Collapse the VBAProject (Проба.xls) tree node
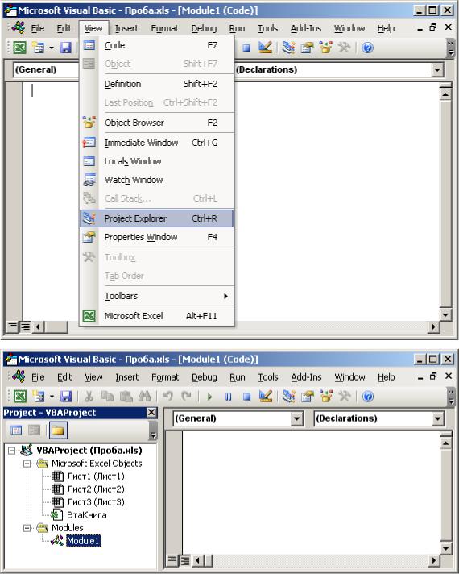Screen dimensions: 459x574 coord(12,451)
